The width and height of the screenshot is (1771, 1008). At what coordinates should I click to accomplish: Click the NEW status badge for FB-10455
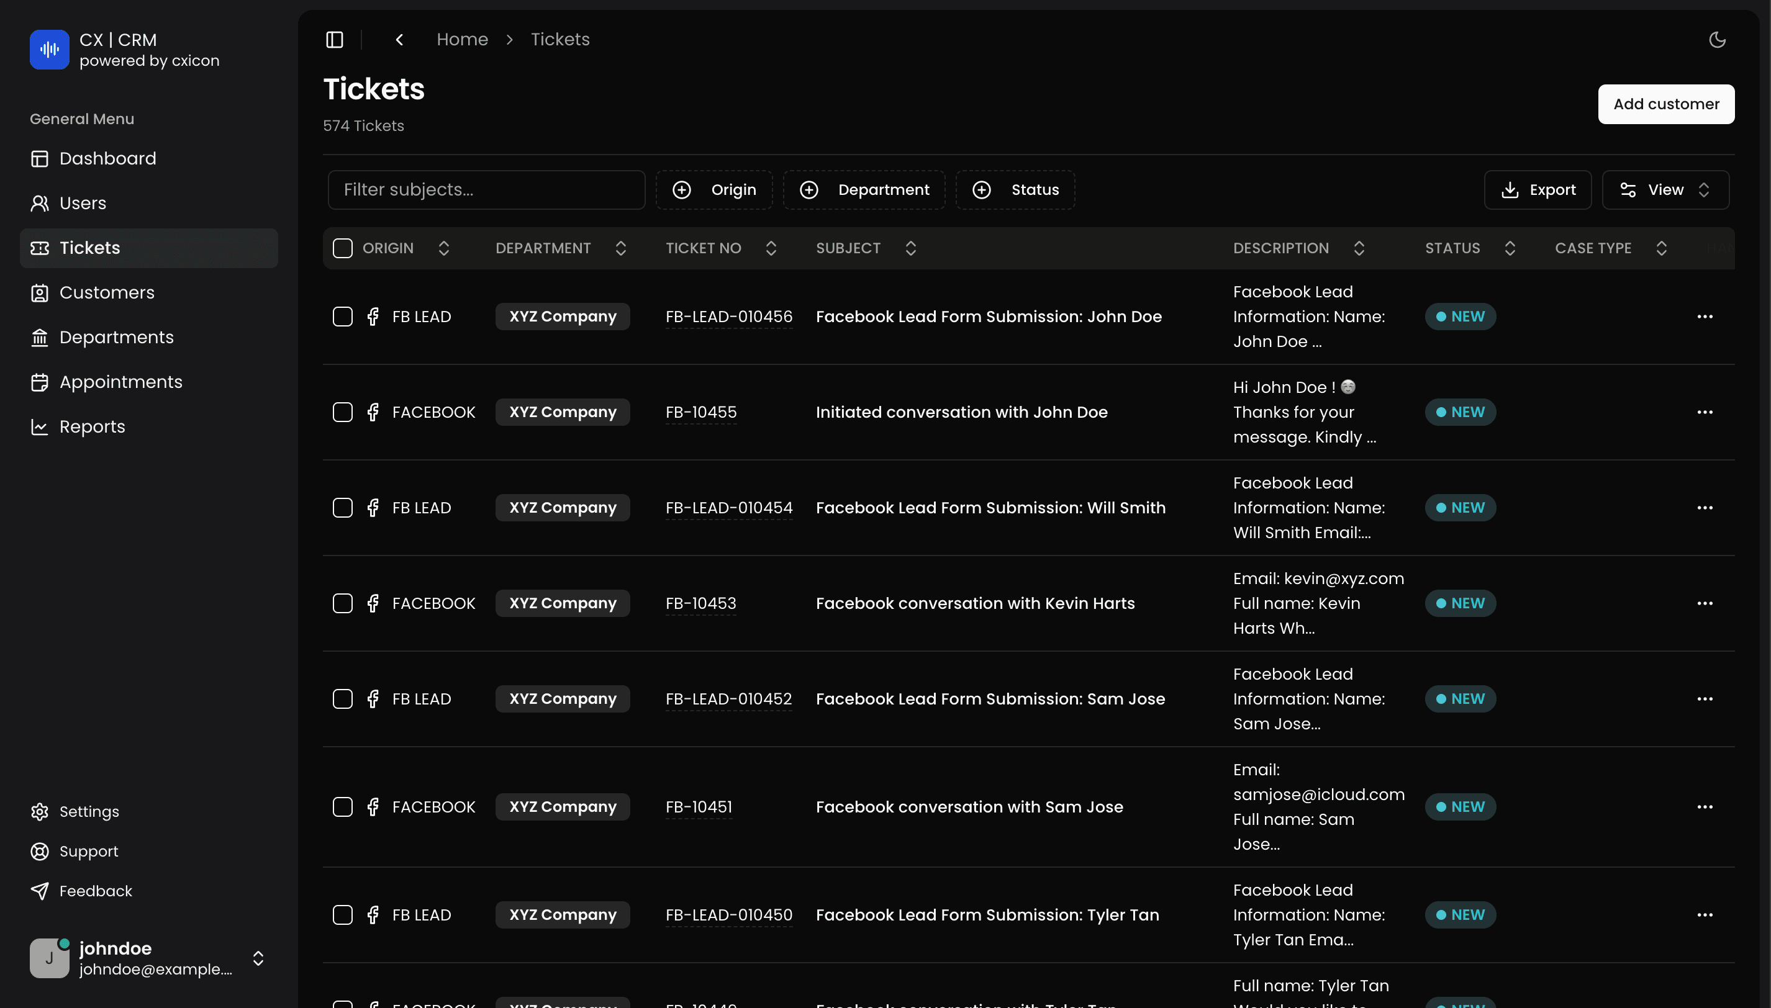click(x=1460, y=412)
